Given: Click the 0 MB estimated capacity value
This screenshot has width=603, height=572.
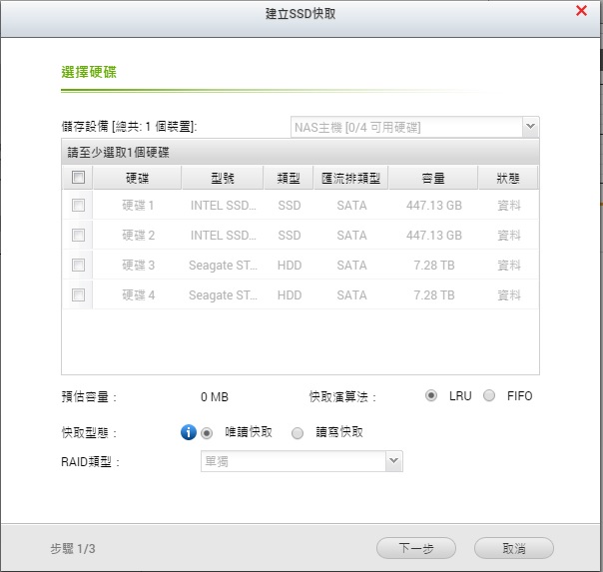Looking at the screenshot, I should [x=215, y=396].
